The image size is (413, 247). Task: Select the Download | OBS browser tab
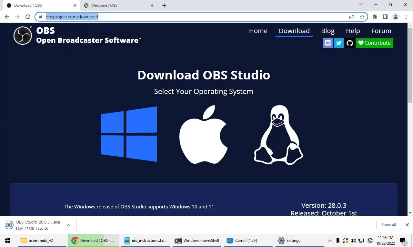click(x=41, y=5)
